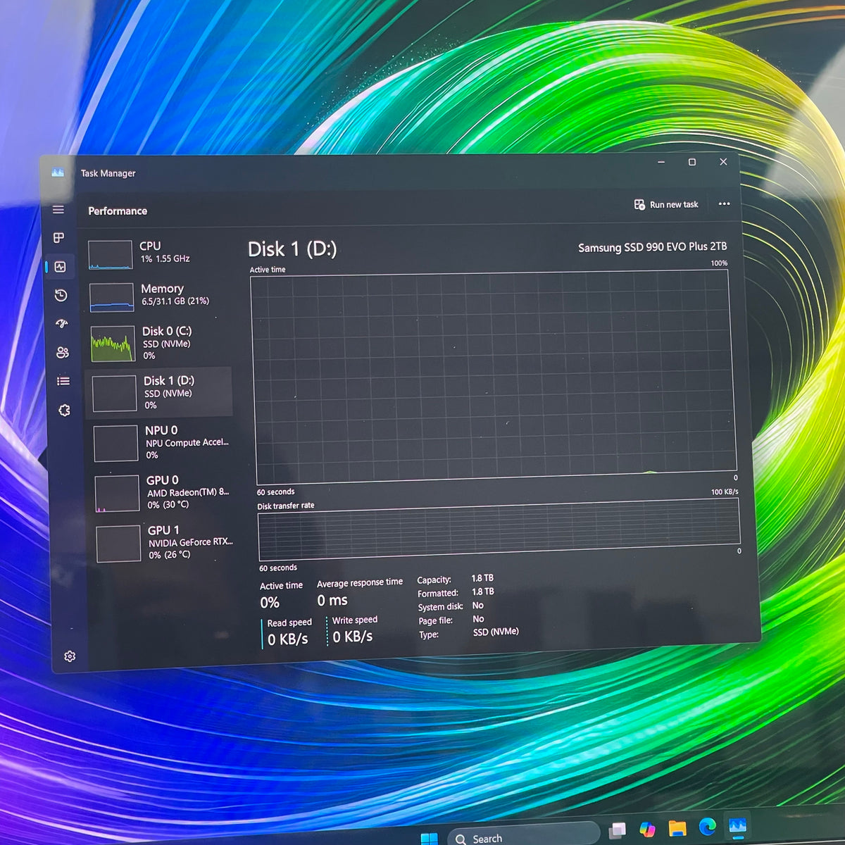This screenshot has width=845, height=845.
Task: Open Task View from the taskbar
Action: 618,830
